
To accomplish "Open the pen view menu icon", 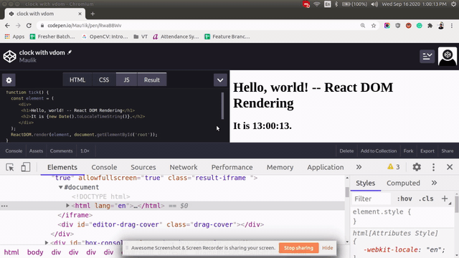I will click(427, 56).
